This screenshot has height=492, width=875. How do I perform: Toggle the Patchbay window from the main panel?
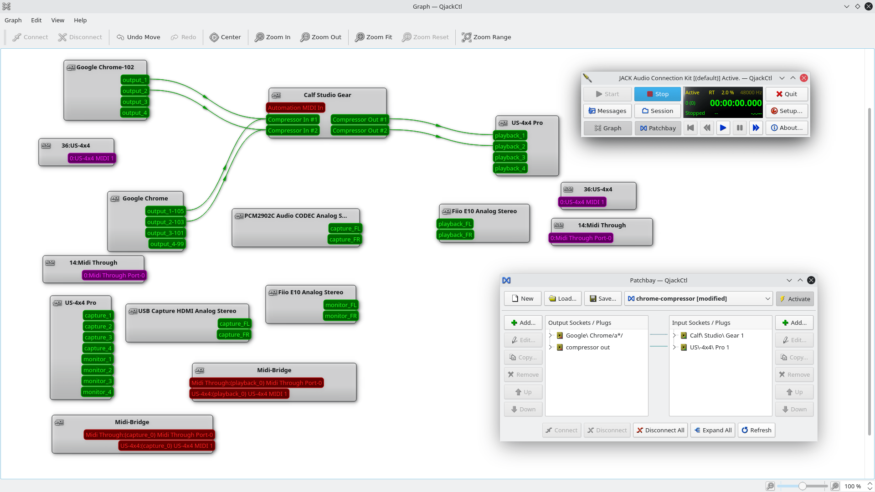(658, 128)
